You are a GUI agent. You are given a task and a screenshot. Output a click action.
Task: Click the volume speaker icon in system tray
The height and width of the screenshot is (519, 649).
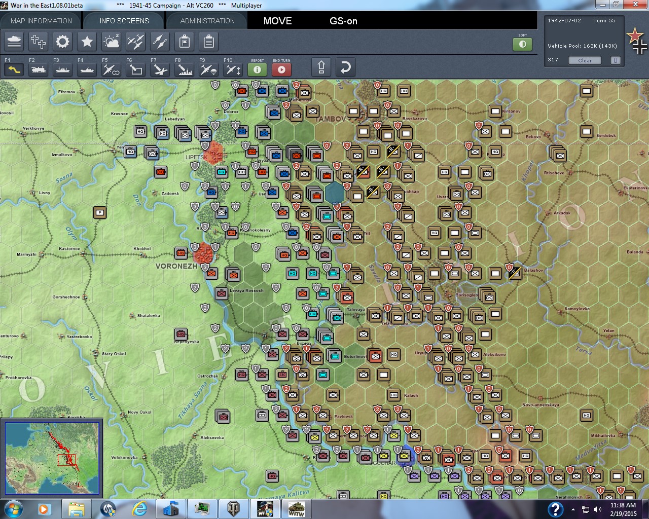coord(598,509)
